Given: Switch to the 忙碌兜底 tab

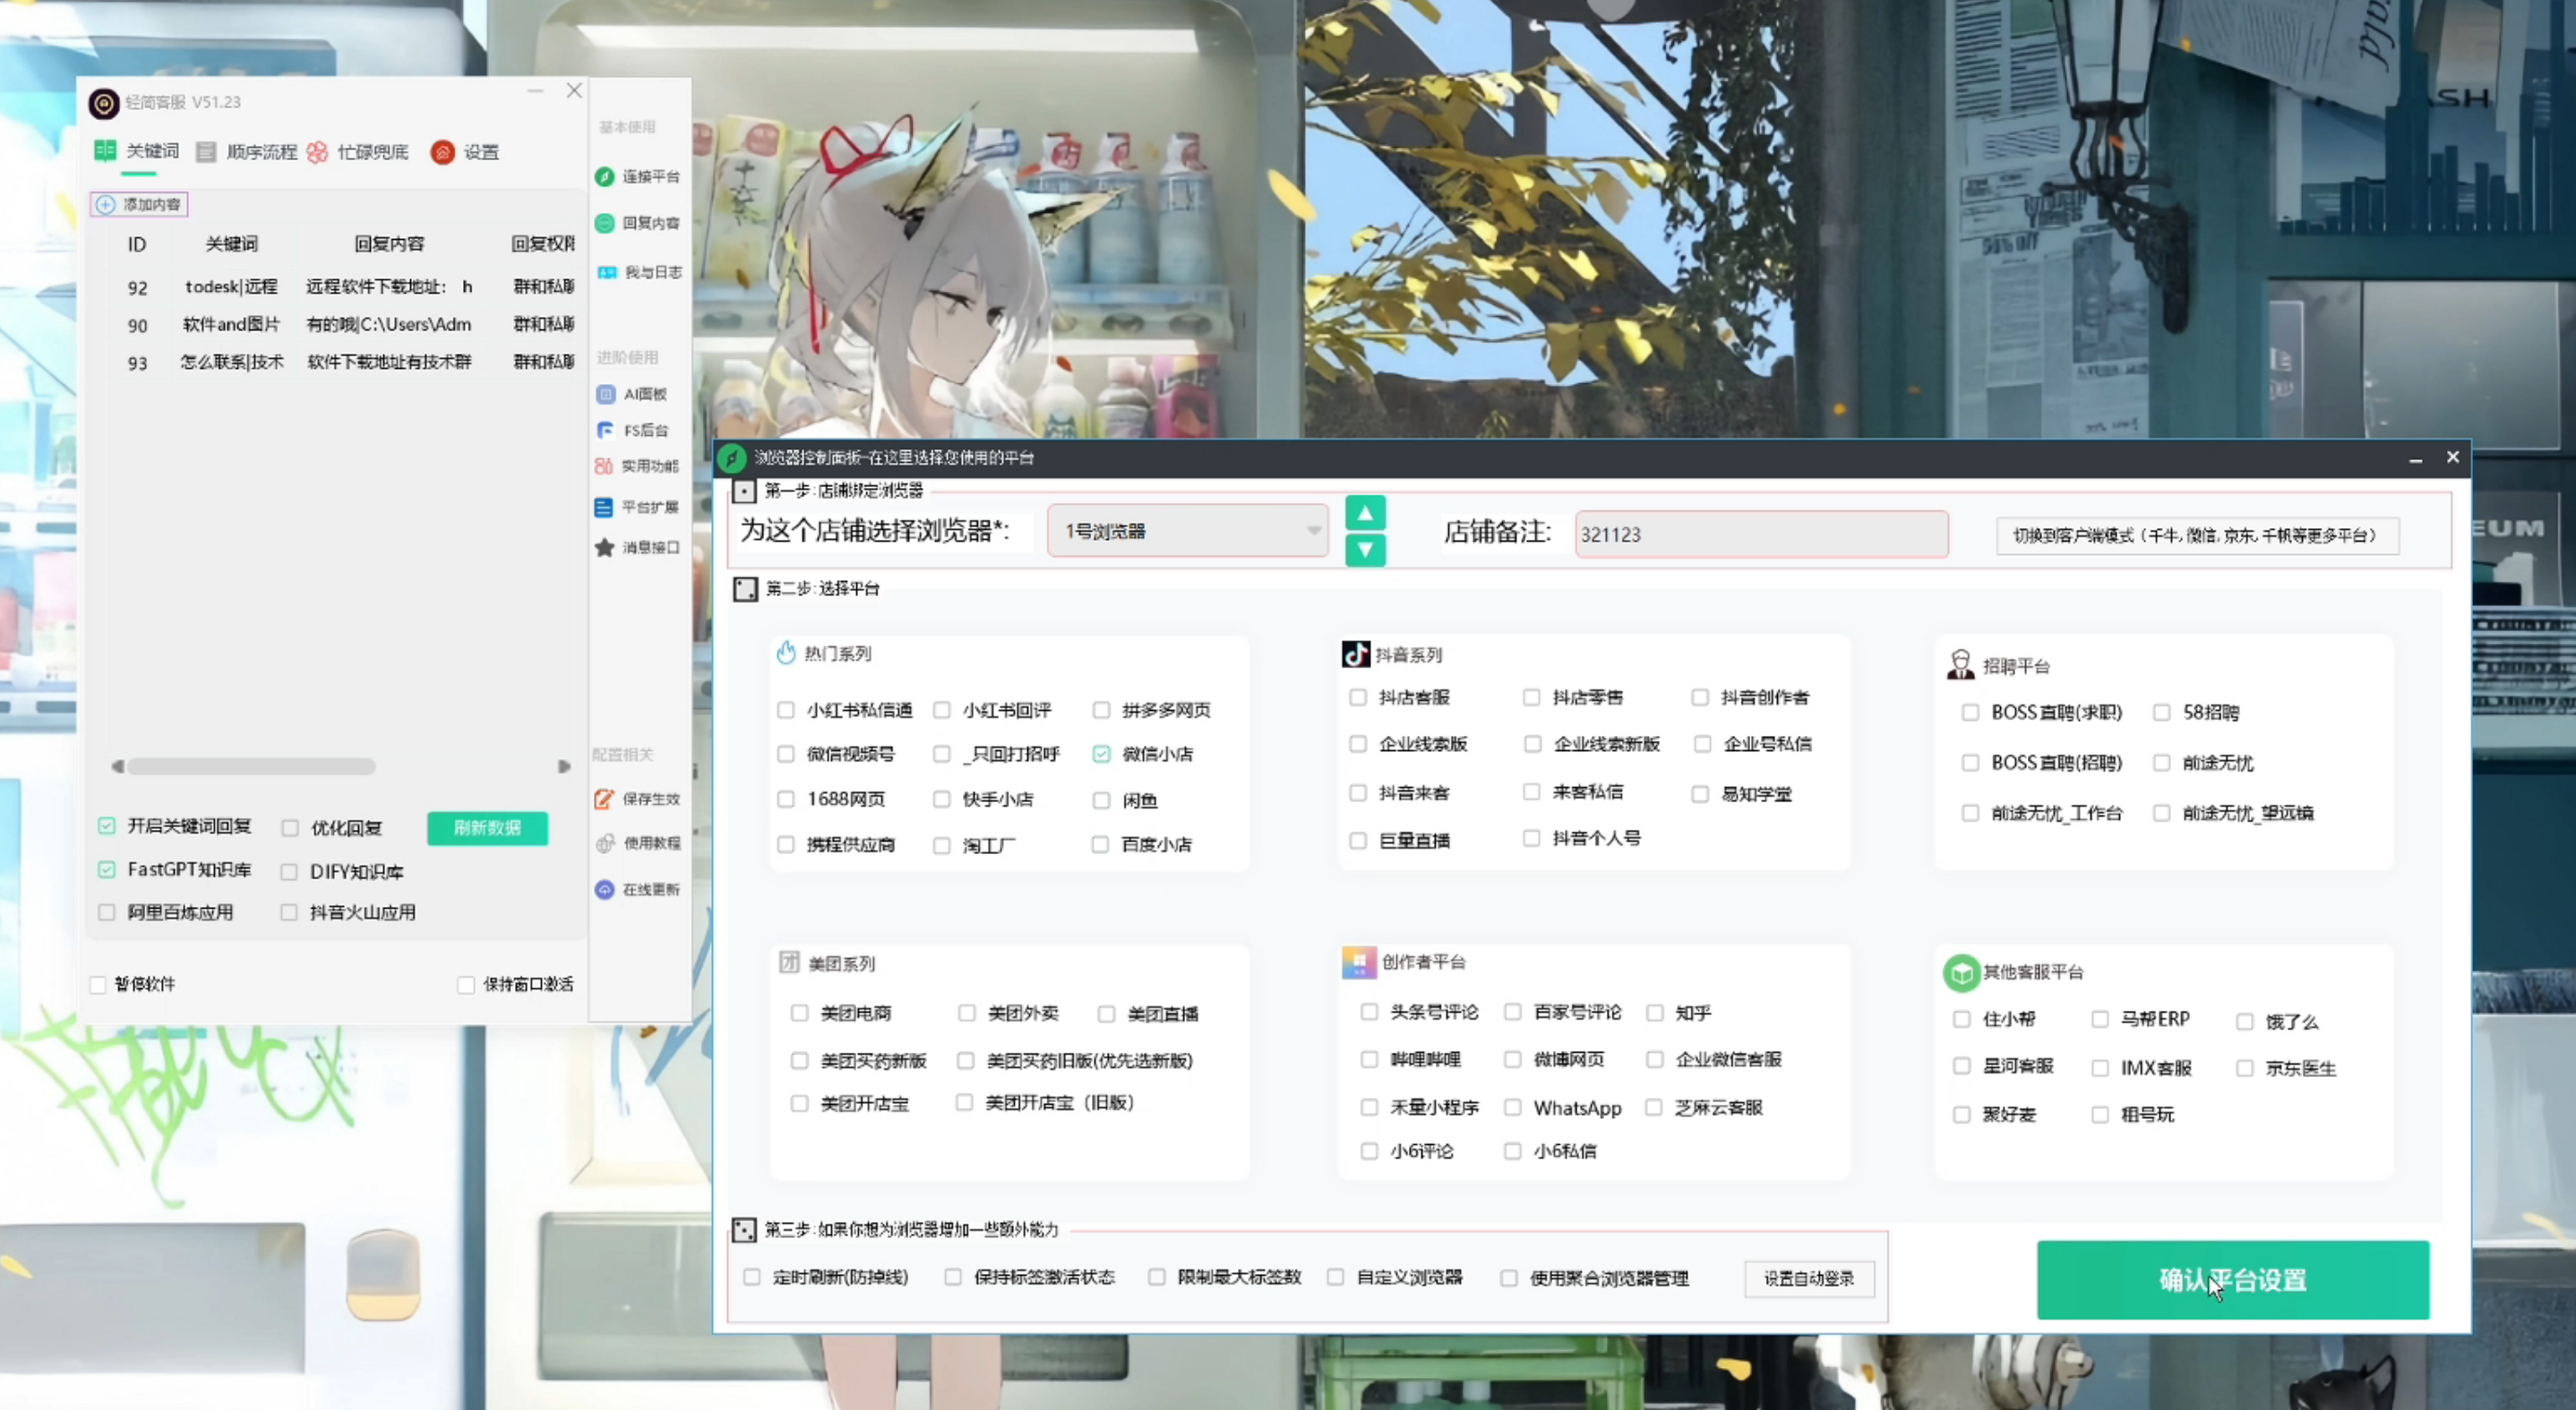Looking at the screenshot, I should 358,152.
